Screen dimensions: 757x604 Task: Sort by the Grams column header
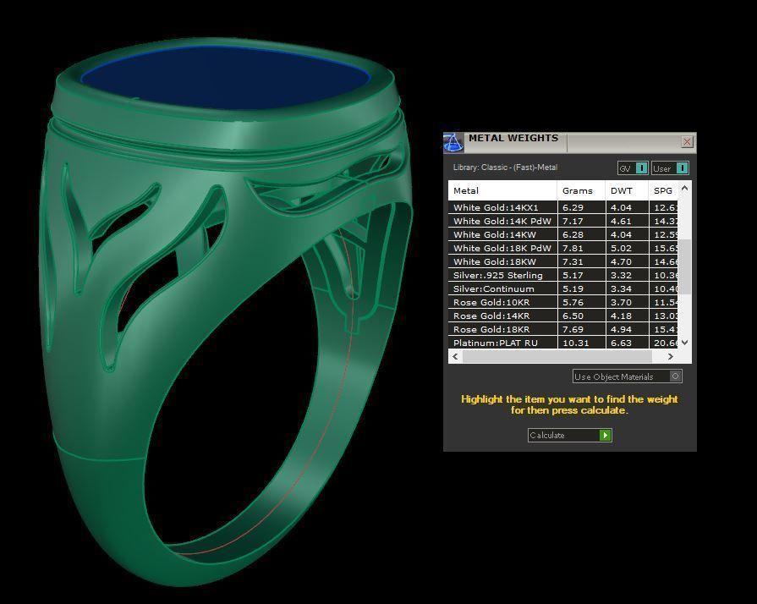pos(581,190)
